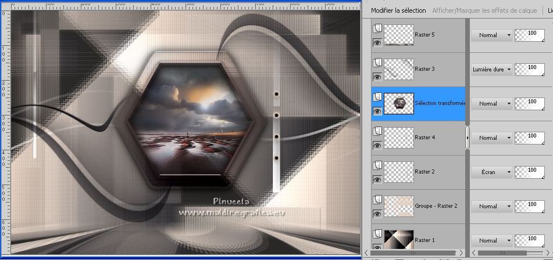Screen dimensions: 553x260
Task: Select the layer named Raster 2
Action: pos(424,172)
